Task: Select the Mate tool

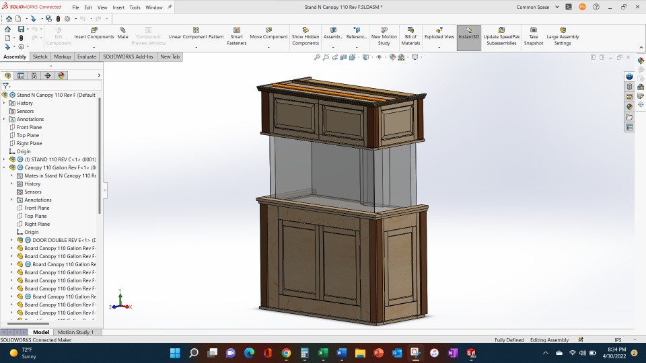Action: [x=122, y=34]
